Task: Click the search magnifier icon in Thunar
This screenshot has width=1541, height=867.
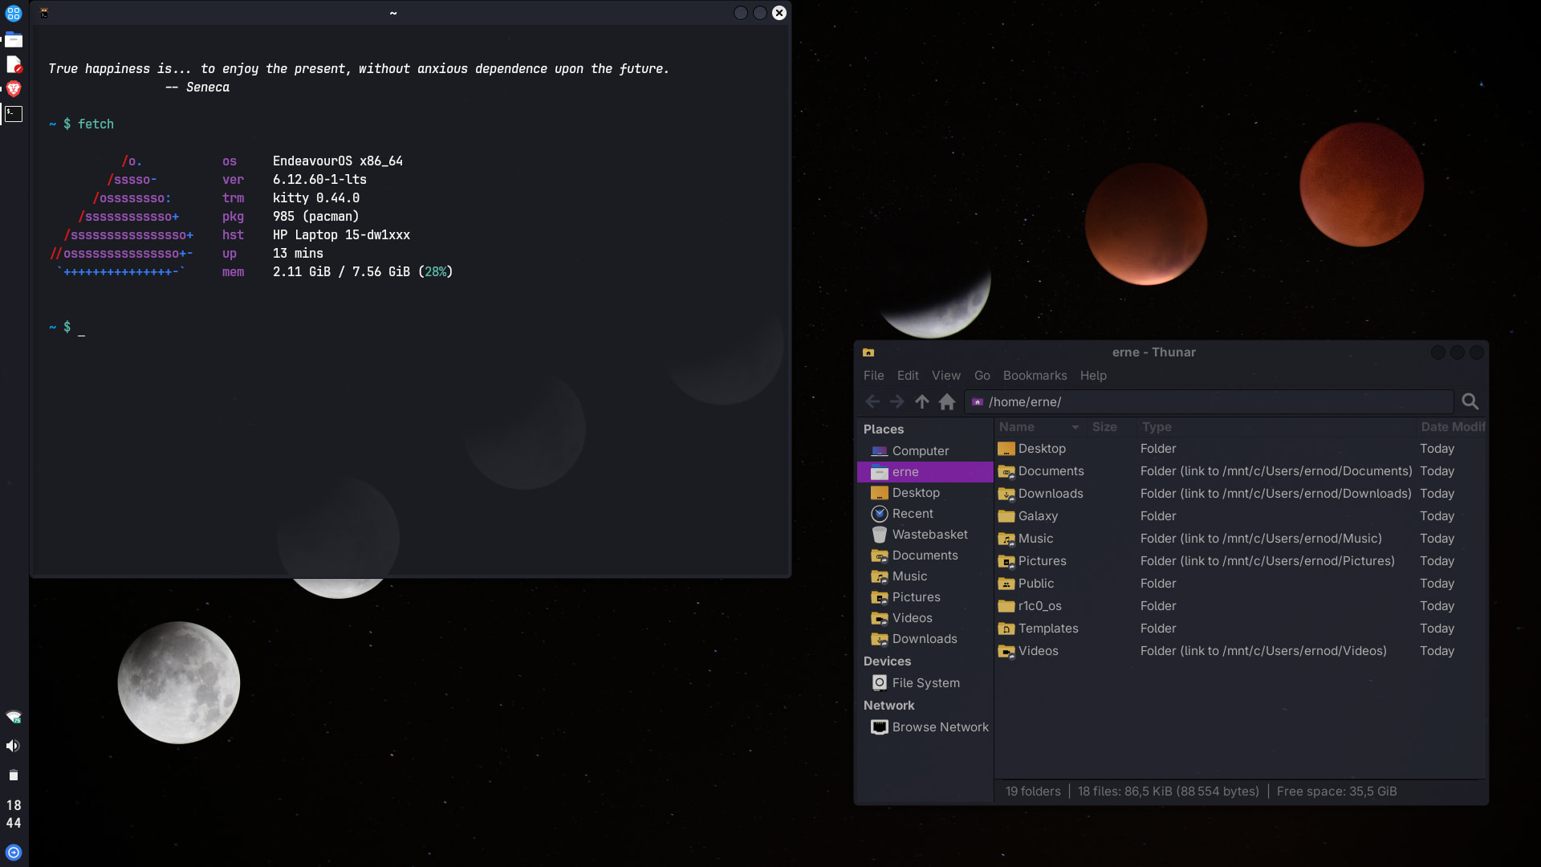Action: (x=1470, y=401)
